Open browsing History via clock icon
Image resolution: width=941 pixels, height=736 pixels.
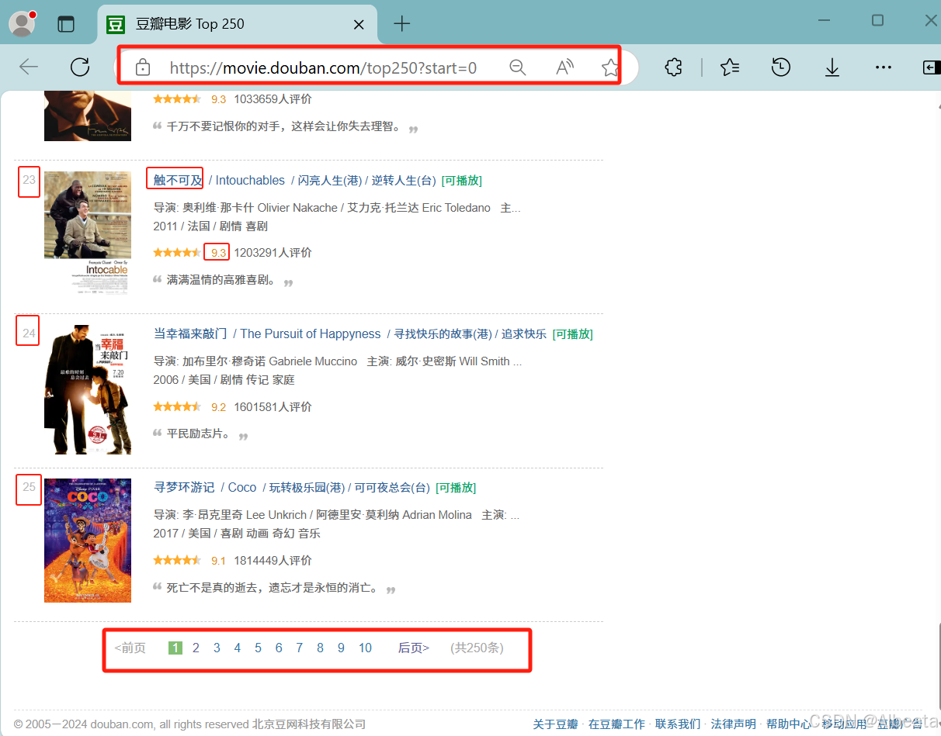[x=780, y=67]
